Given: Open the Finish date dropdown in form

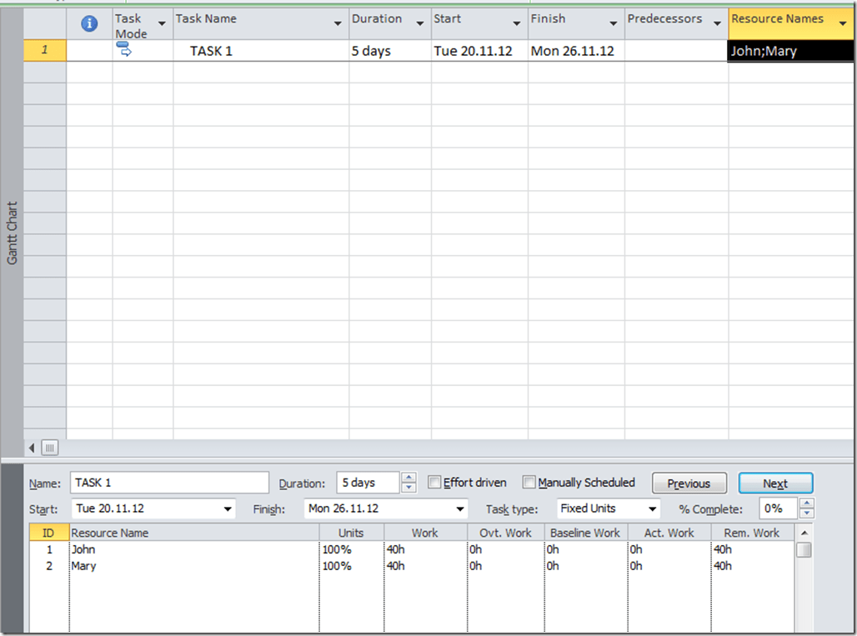Looking at the screenshot, I should (x=459, y=508).
